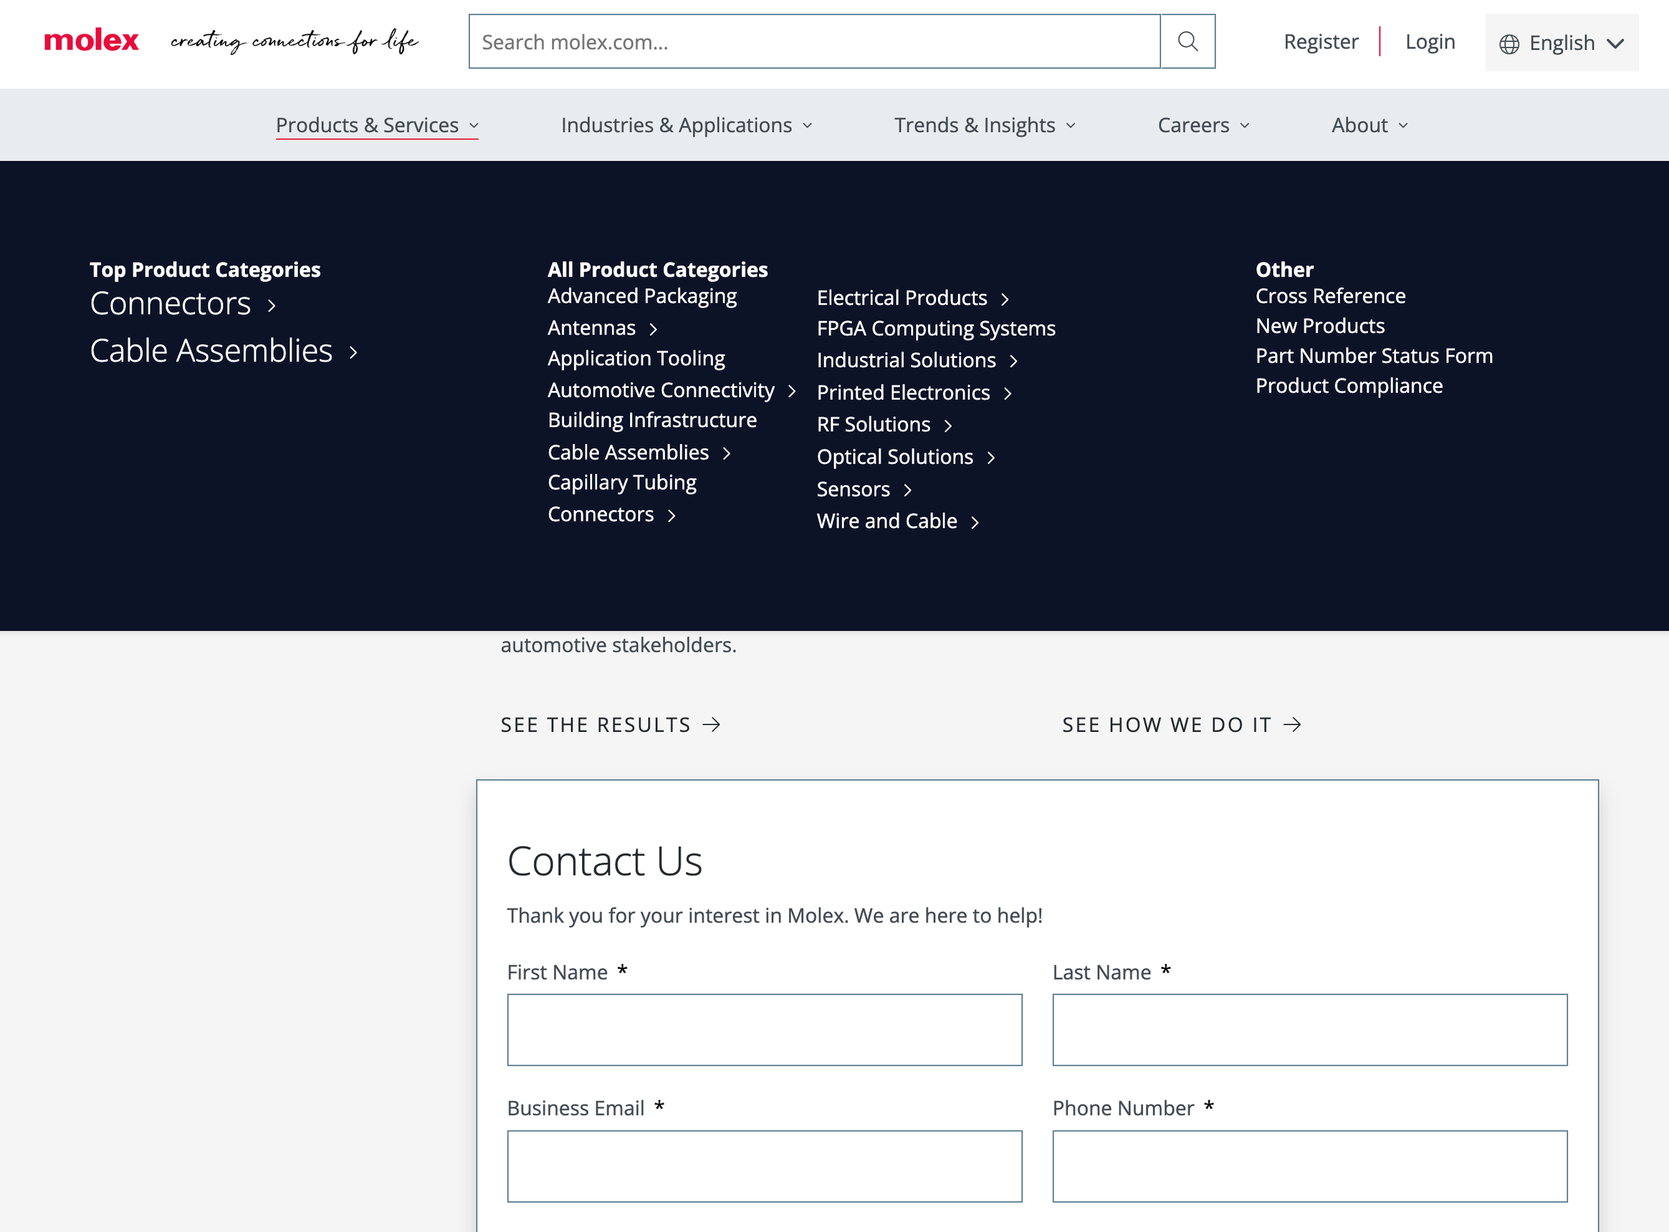Expand the Electrical Products chevron
The width and height of the screenshot is (1669, 1232).
[x=1005, y=299]
